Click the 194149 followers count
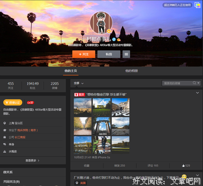This screenshot has width=203, height=186. (32, 86)
